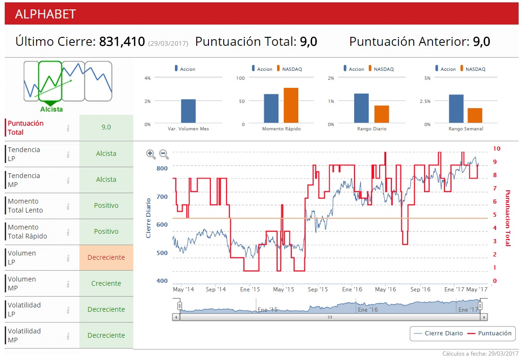Click the Momento Rápido chart label
Viewport: 521px width, 358px height.
point(281,129)
